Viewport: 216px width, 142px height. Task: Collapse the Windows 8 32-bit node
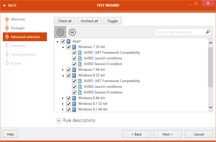pyautogui.click(x=63, y=75)
